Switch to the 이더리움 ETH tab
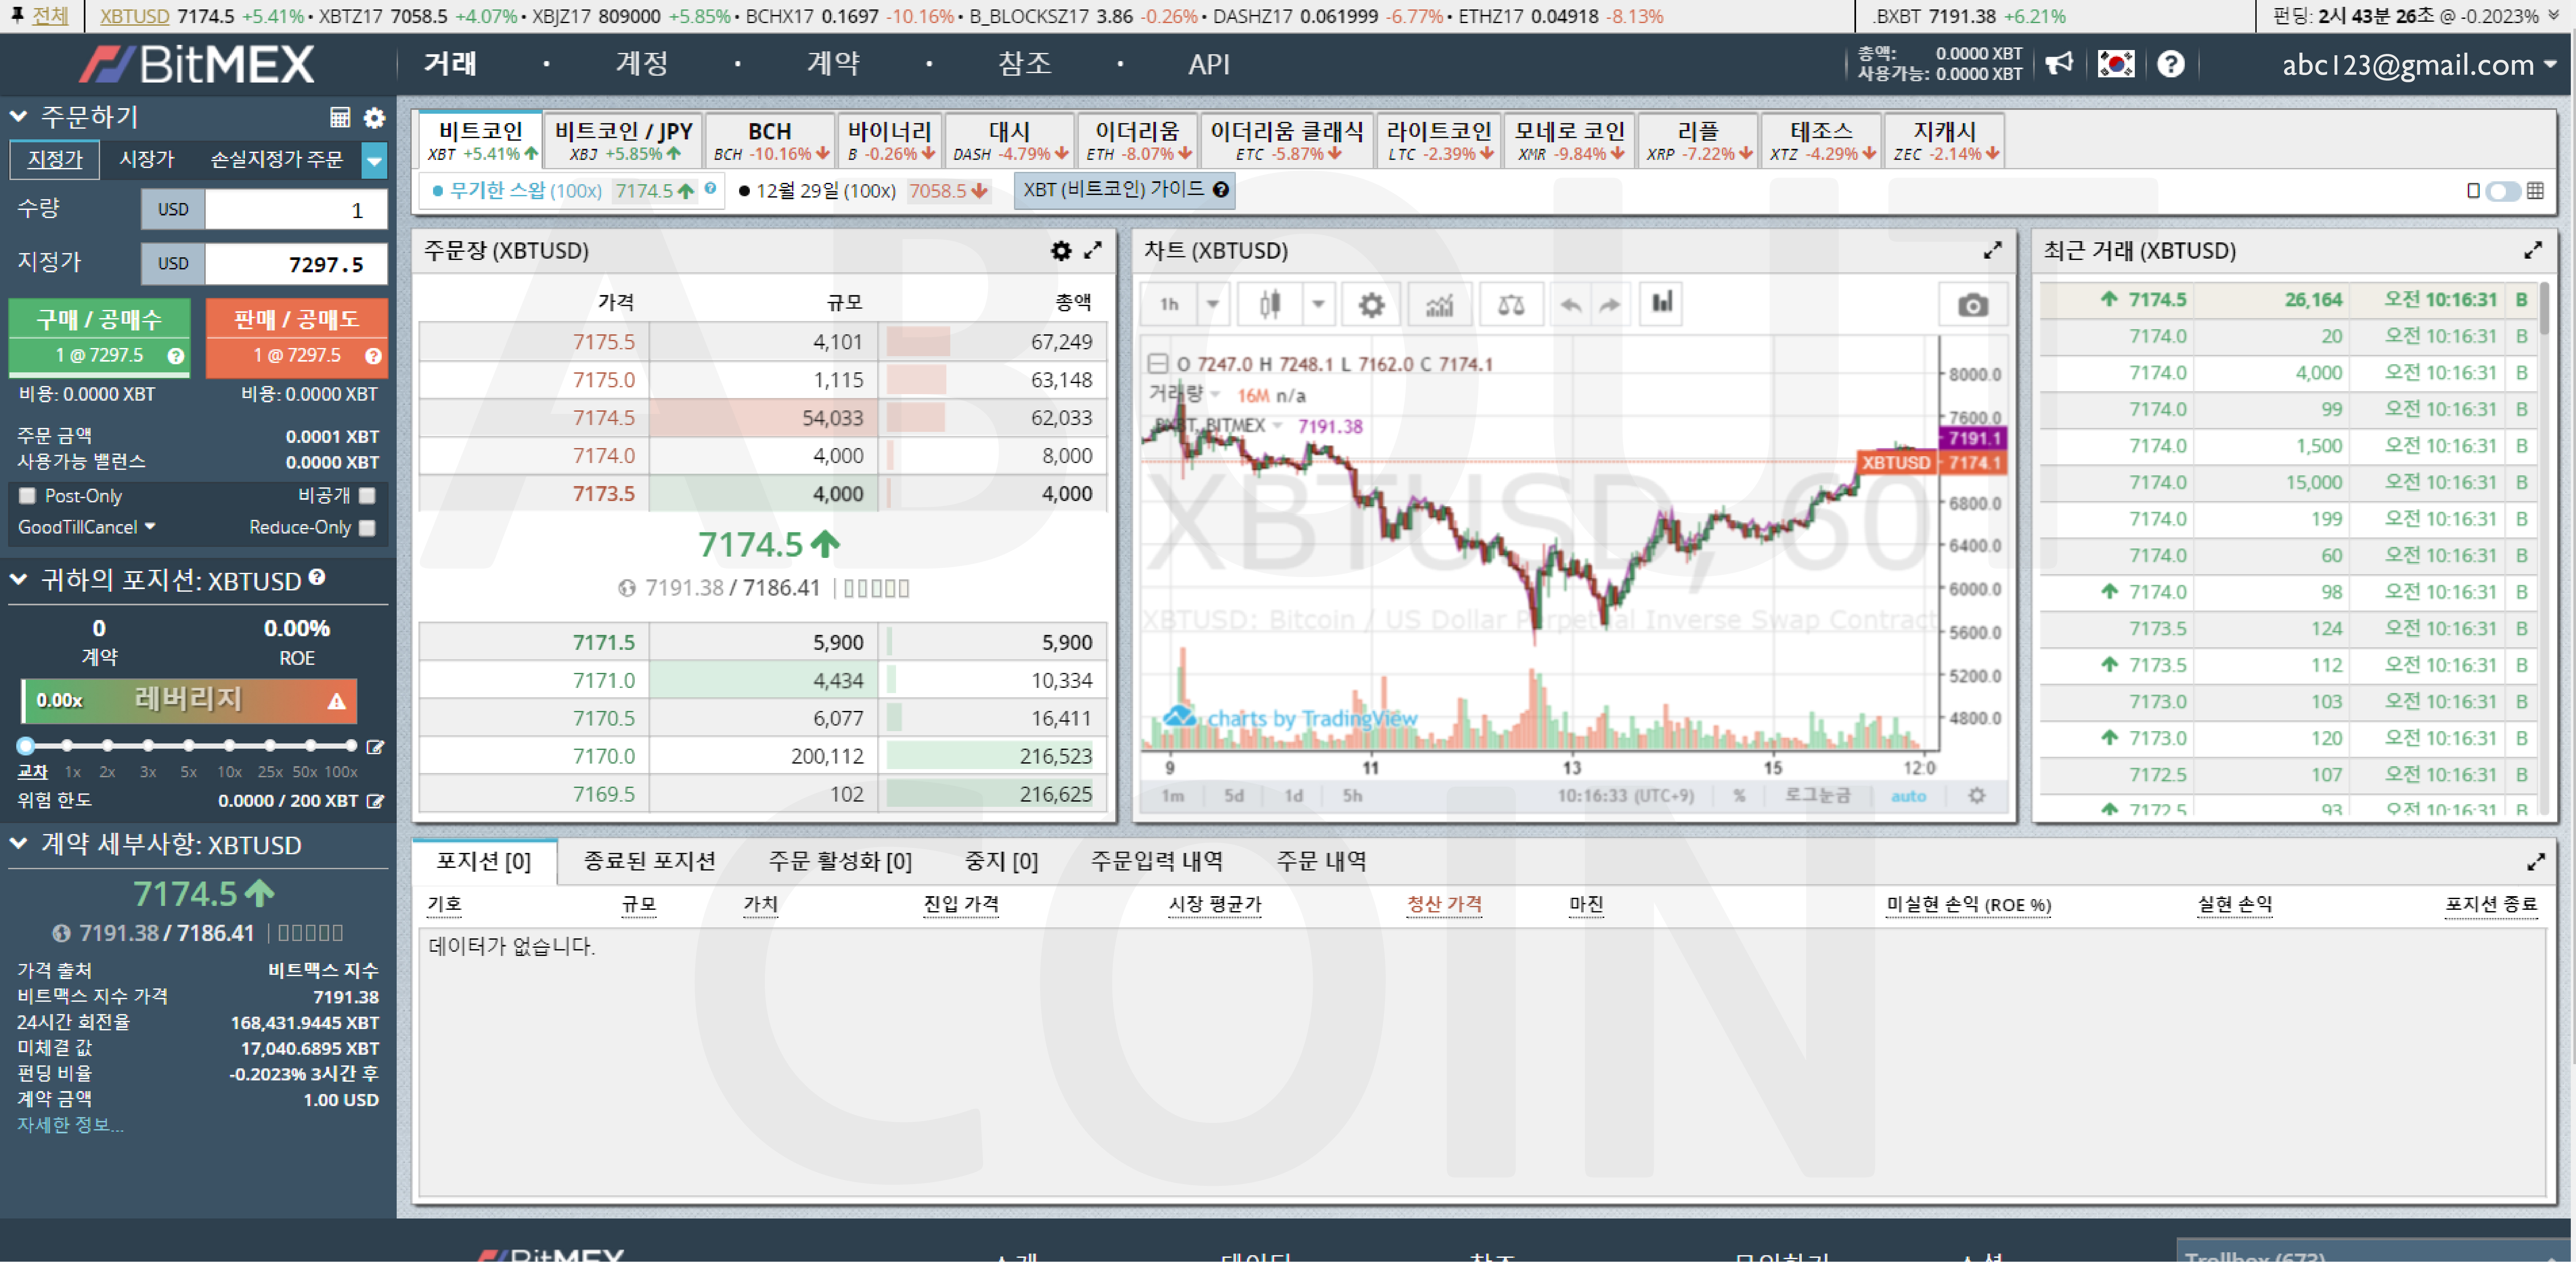The image size is (2576, 1263). (1137, 141)
